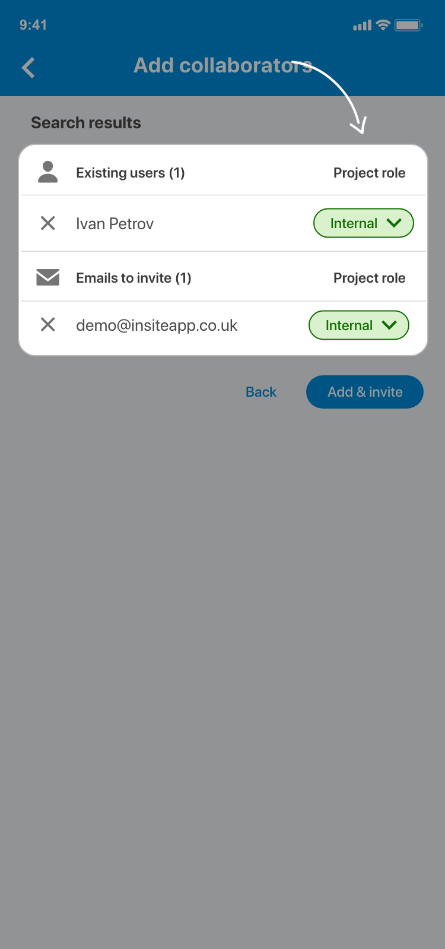The width and height of the screenshot is (445, 949).
Task: Expand role chevron for demo@insiteapp.co.uk
Action: [x=389, y=325]
